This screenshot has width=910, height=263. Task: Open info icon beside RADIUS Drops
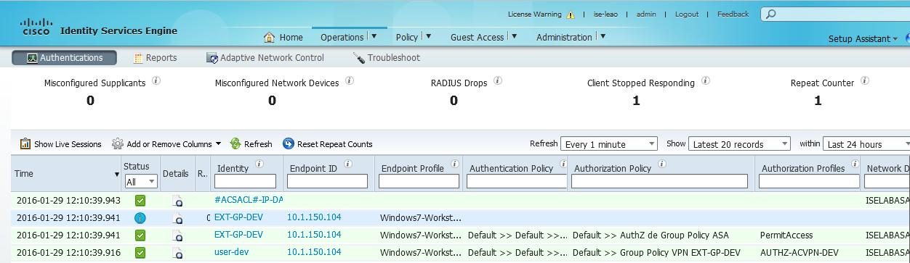pyautogui.click(x=498, y=81)
